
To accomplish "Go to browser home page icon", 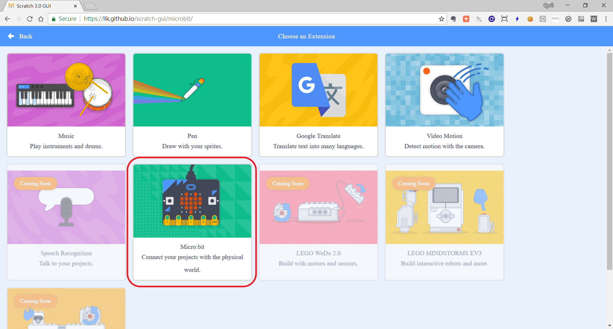I will [x=41, y=19].
